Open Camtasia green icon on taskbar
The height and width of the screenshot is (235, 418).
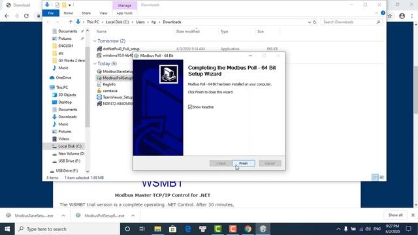pos(217,229)
